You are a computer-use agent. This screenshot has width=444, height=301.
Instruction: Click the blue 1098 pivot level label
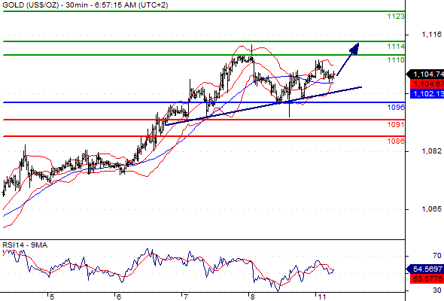(x=396, y=107)
